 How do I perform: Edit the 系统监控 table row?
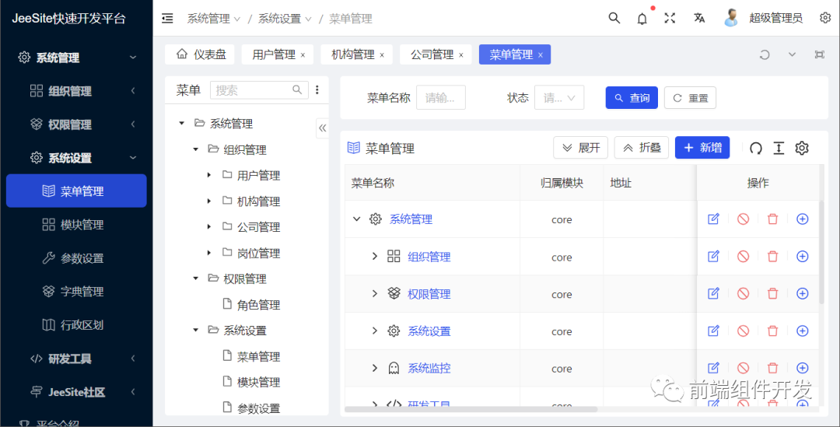713,368
